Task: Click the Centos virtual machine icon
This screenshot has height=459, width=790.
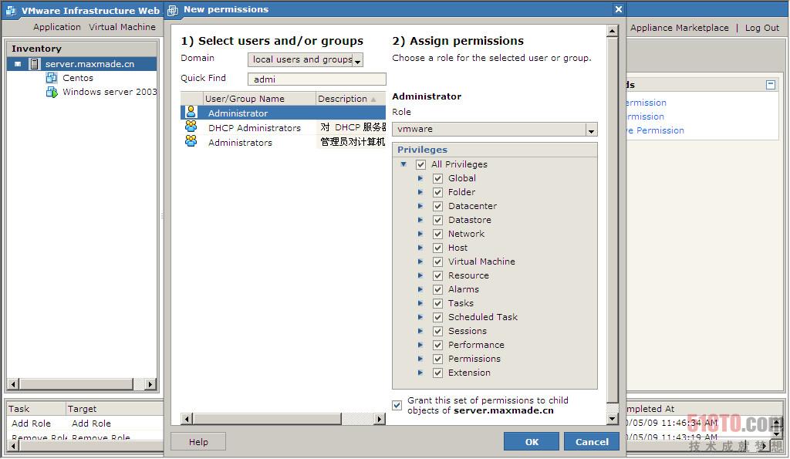Action: pos(52,78)
